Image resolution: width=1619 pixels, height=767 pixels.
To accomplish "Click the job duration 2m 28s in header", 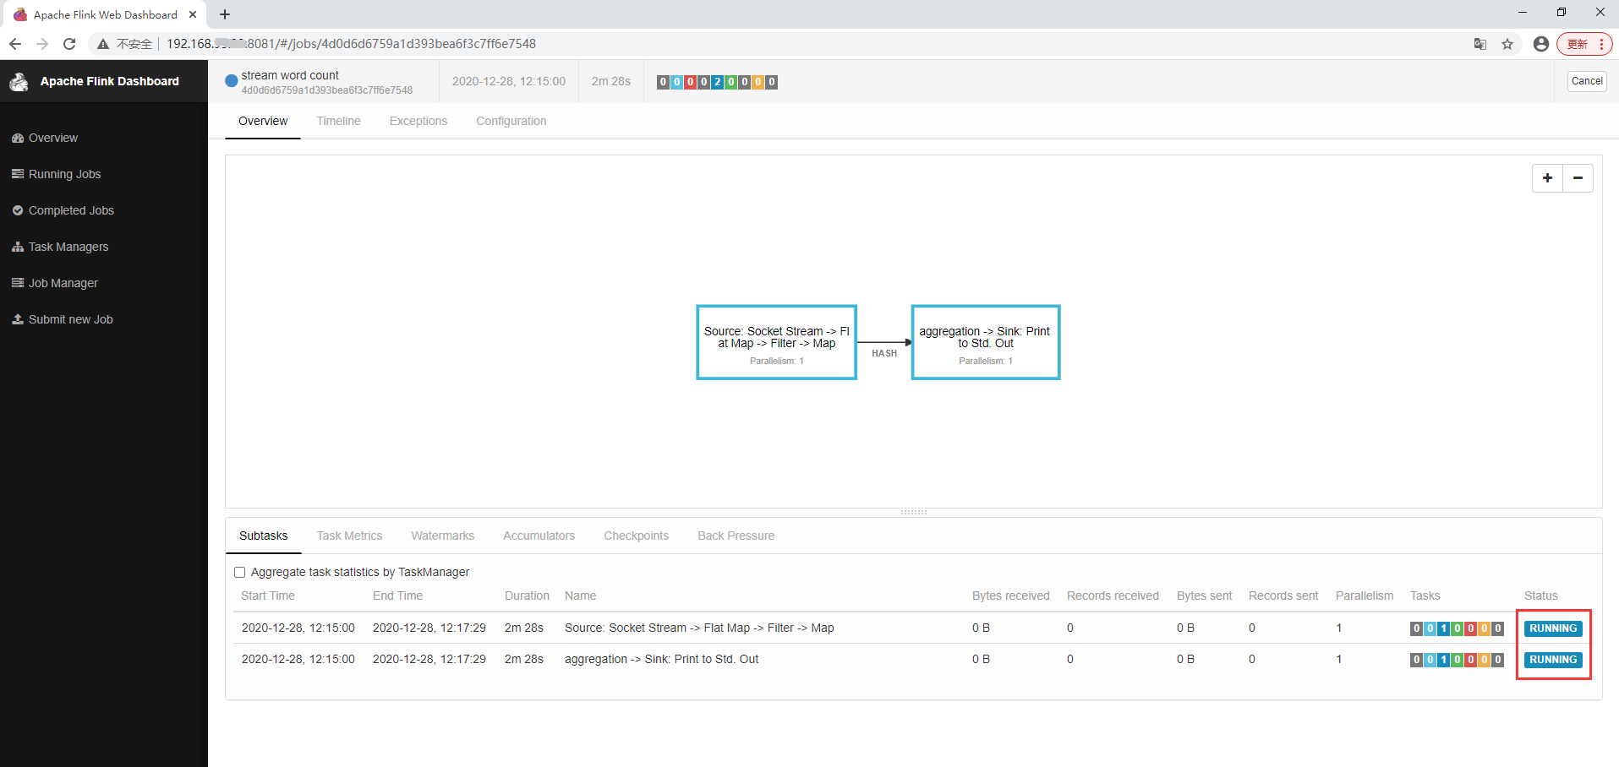I will click(x=611, y=81).
